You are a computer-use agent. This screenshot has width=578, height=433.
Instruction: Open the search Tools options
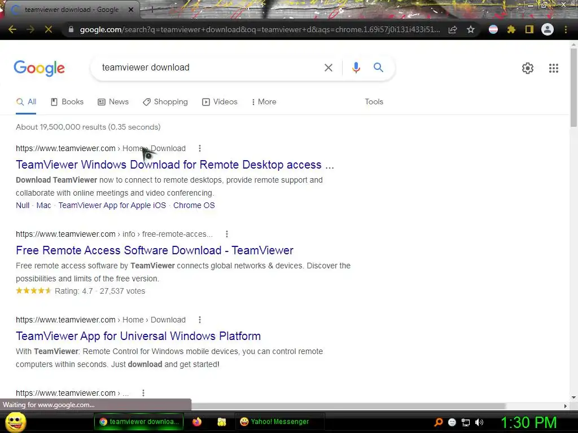click(374, 102)
